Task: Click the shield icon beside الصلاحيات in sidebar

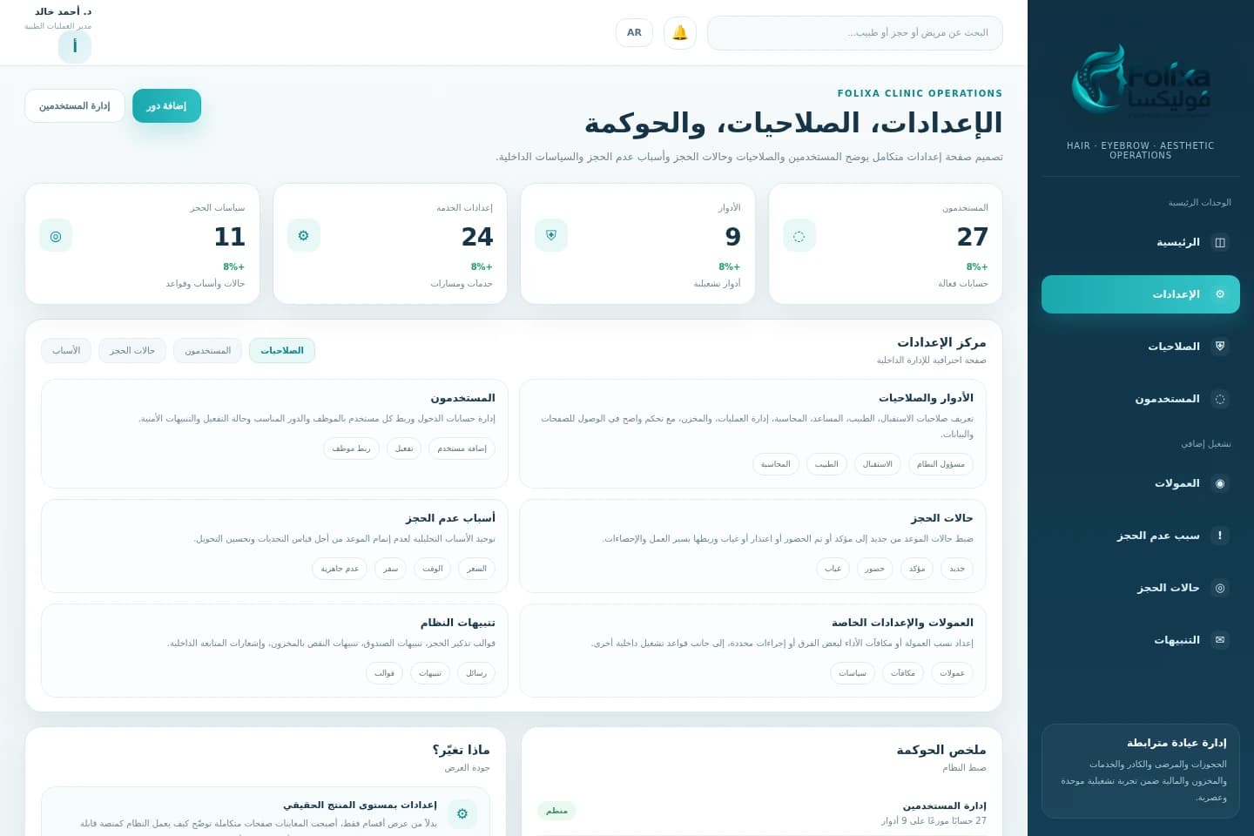Action: pos(1220,347)
